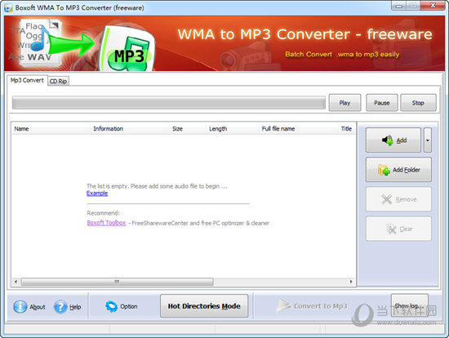Open the Boxoft Toolbox link

(x=106, y=223)
